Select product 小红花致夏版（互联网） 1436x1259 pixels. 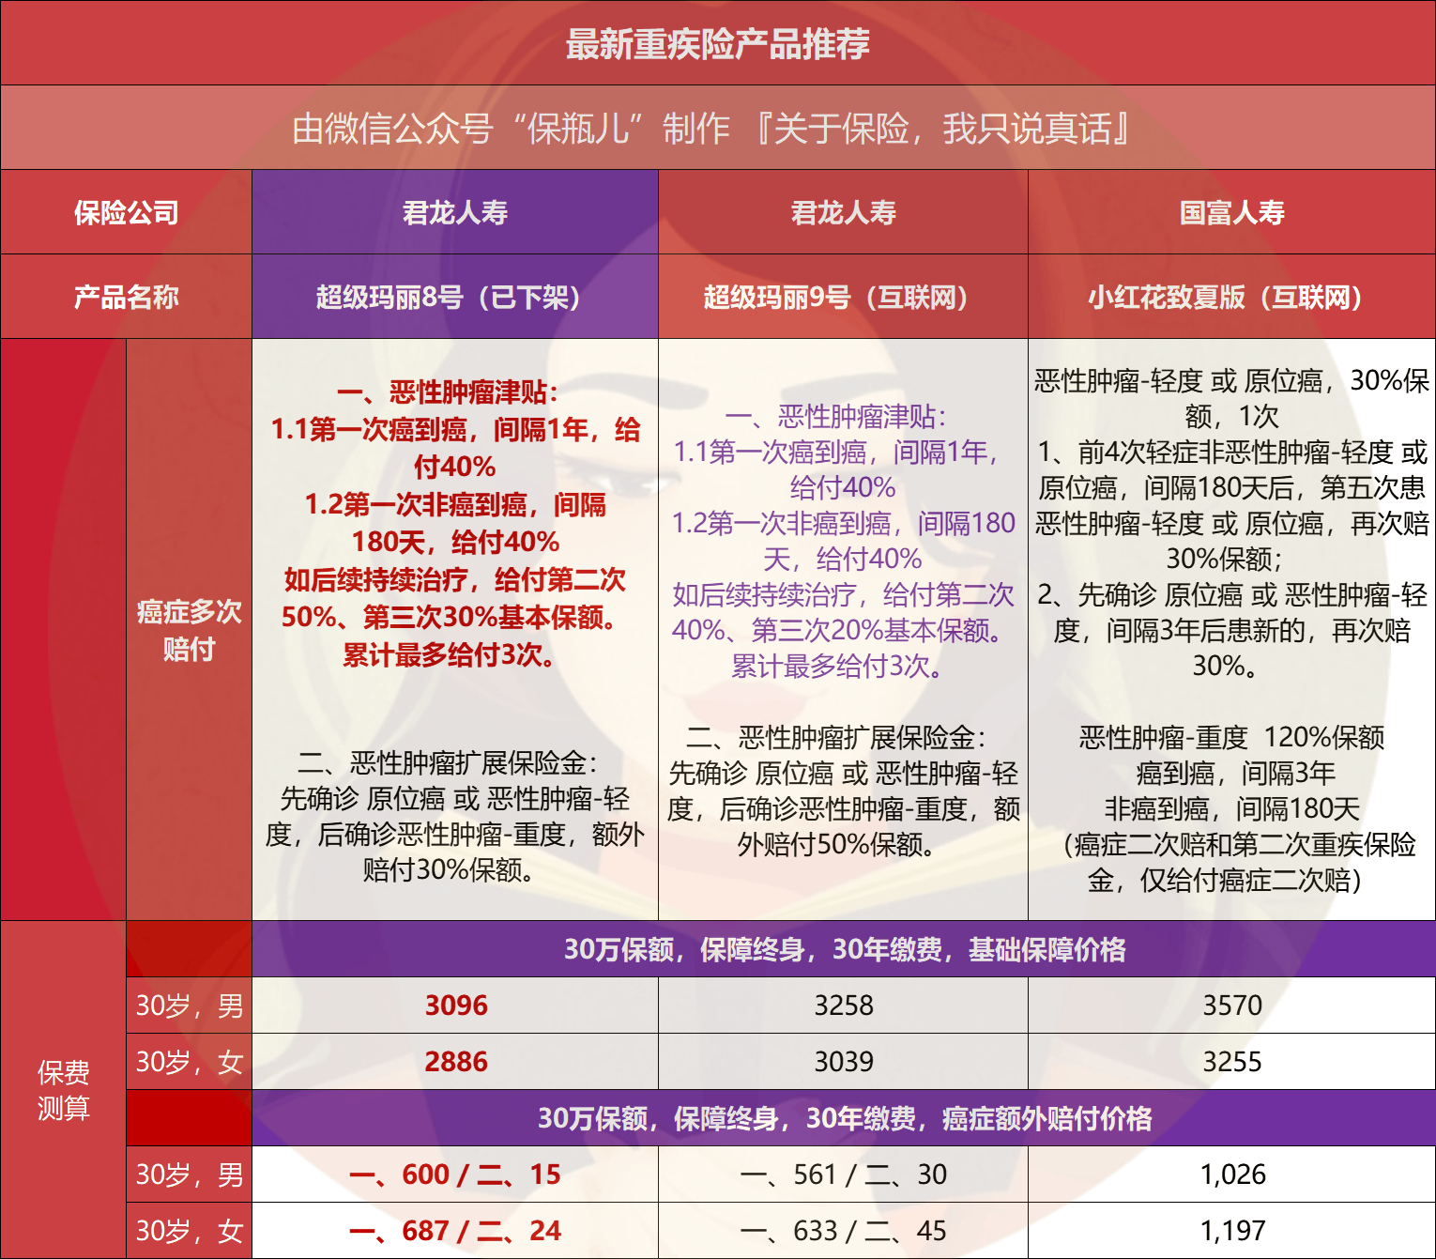tap(1232, 298)
